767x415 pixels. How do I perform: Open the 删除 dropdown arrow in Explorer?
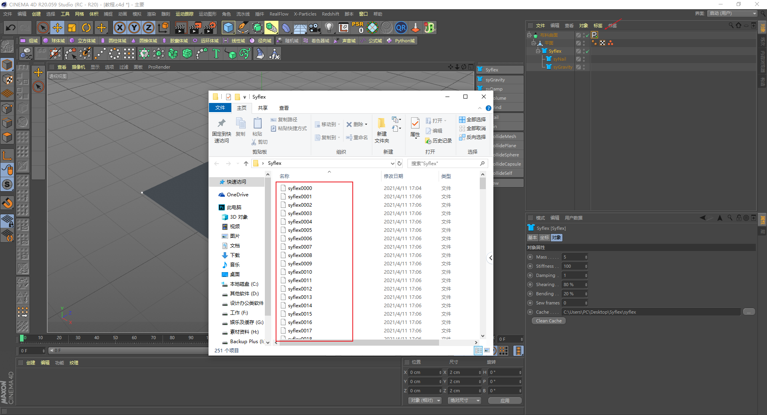(x=366, y=125)
